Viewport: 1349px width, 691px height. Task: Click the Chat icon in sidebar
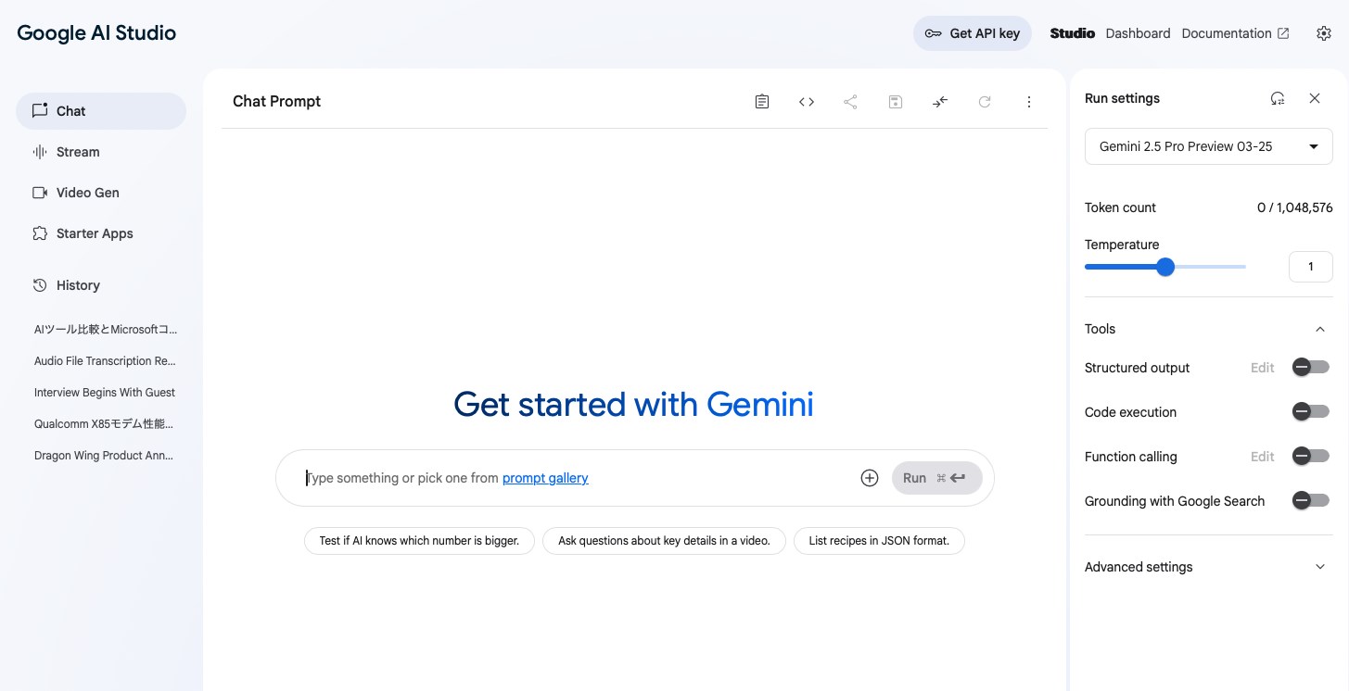pyautogui.click(x=40, y=110)
